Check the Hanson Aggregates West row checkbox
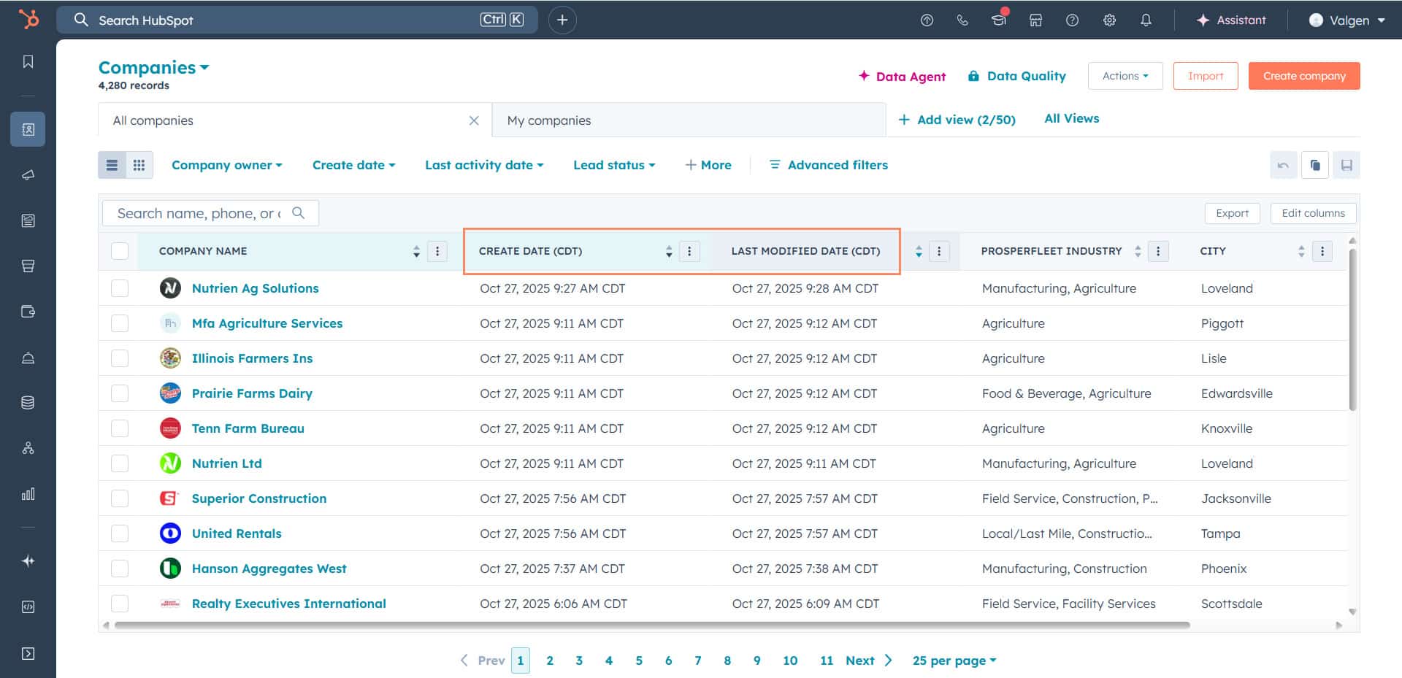Screen dimensions: 1402x678 pyautogui.click(x=120, y=569)
